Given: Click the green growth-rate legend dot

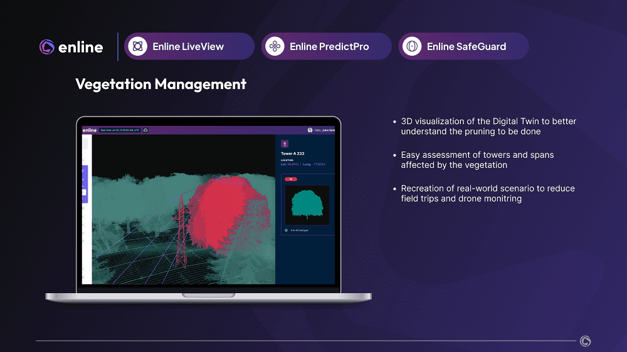Looking at the screenshot, I should point(286,230).
